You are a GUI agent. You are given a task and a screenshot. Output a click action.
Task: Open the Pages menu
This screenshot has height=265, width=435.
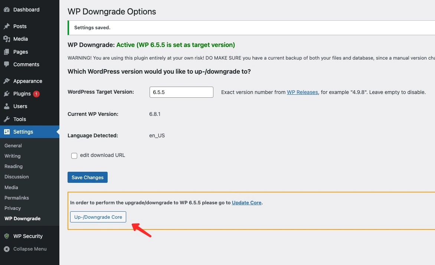point(20,52)
